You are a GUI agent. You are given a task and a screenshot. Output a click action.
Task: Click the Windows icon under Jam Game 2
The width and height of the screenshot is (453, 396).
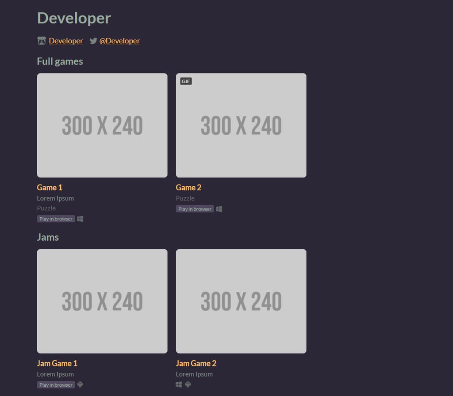(179, 384)
